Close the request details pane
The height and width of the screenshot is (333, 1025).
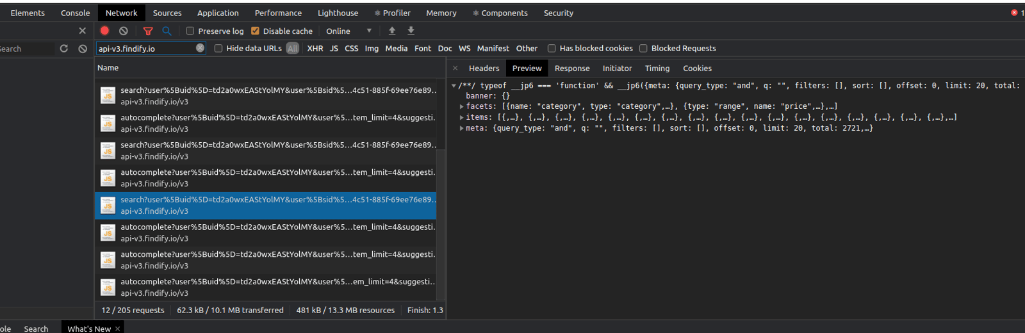(x=455, y=68)
